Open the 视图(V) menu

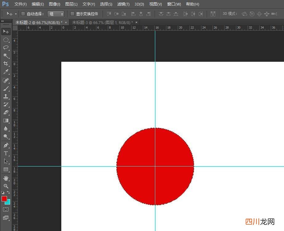156,4
